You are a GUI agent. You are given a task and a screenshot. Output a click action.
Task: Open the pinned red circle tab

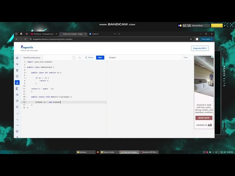point(27,34)
